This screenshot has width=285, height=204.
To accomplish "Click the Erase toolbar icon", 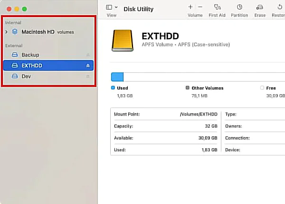I will tap(259, 7).
